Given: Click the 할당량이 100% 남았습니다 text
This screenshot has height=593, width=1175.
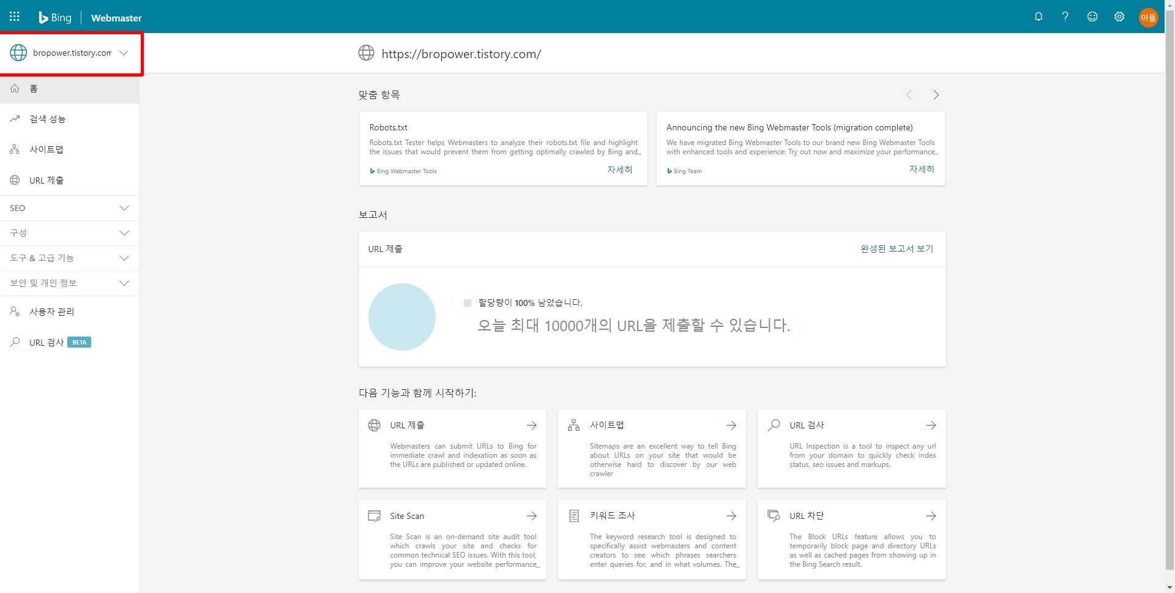Looking at the screenshot, I should [x=530, y=303].
